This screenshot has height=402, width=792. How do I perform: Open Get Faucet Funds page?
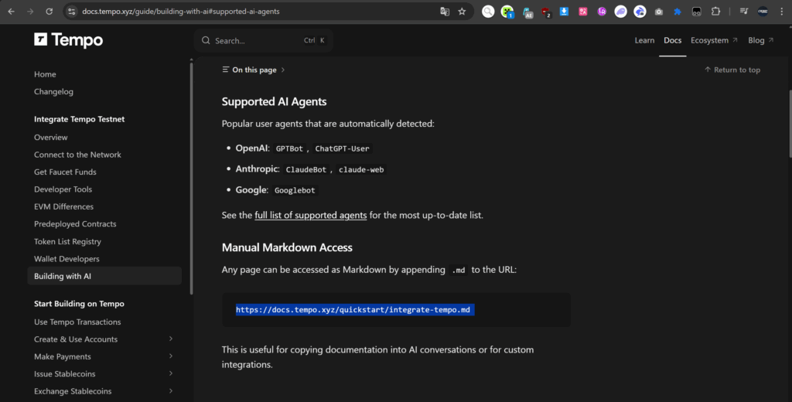tap(65, 172)
